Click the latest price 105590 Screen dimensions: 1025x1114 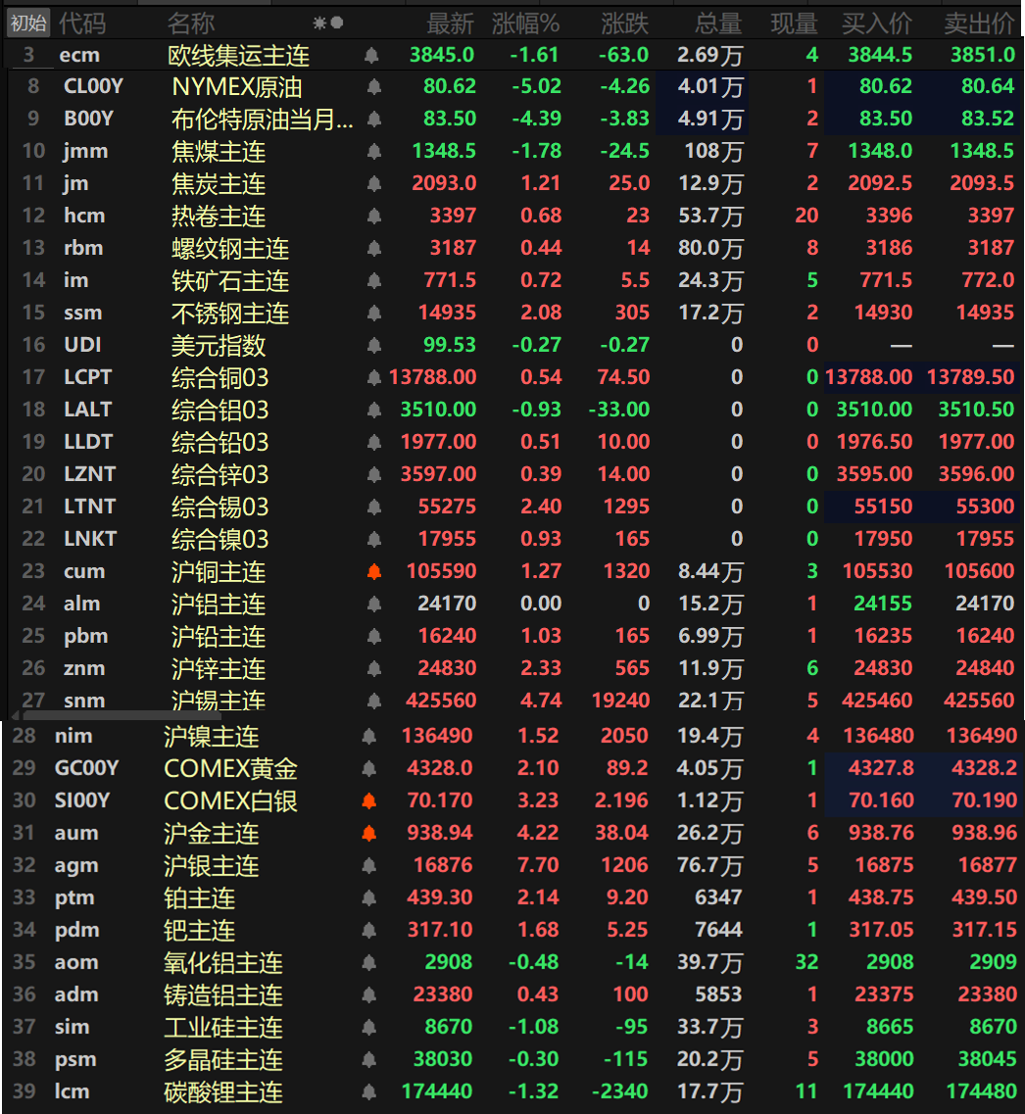(441, 571)
